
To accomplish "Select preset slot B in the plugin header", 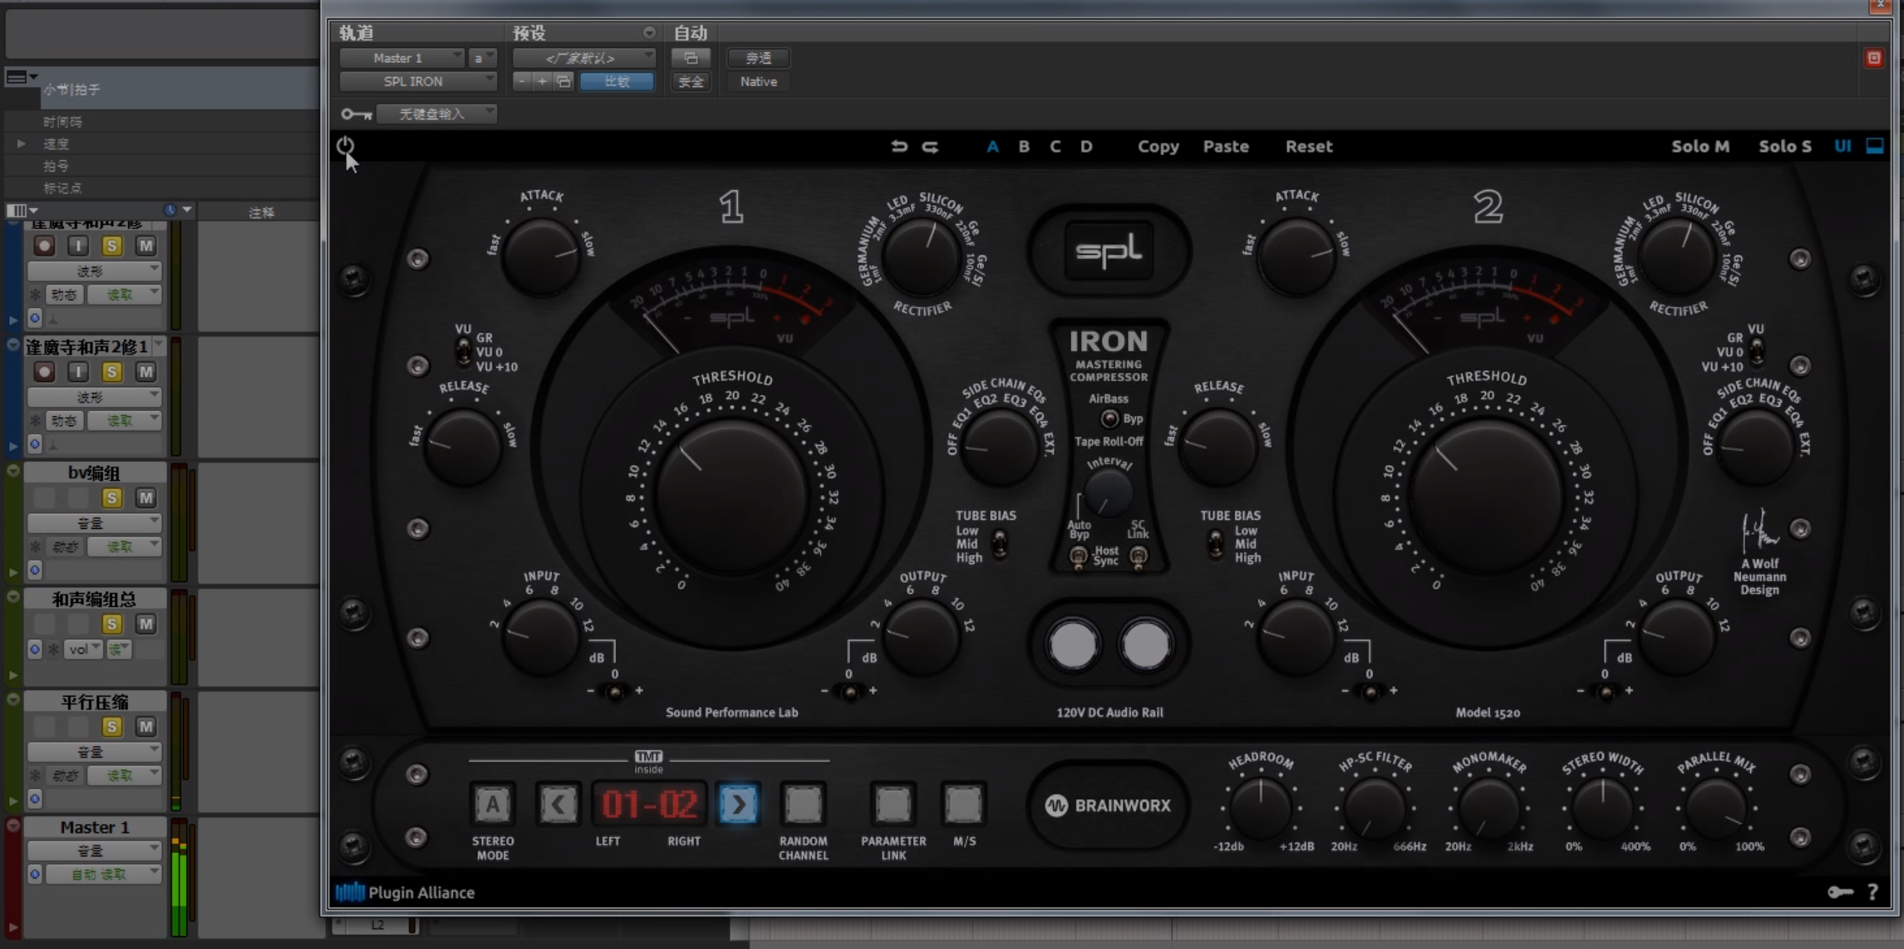I will (1023, 146).
